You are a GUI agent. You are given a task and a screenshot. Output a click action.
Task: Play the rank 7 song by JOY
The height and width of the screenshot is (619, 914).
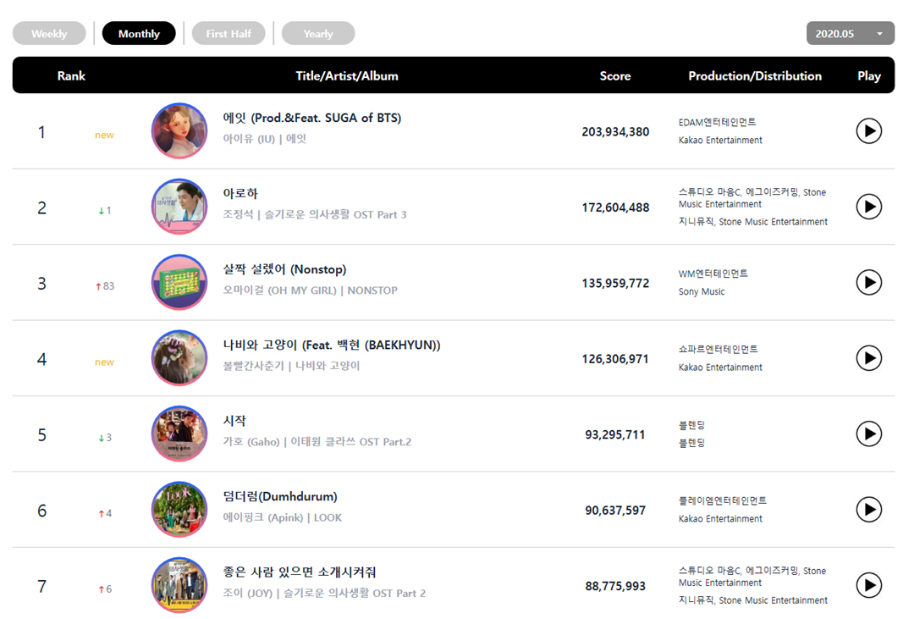868,585
